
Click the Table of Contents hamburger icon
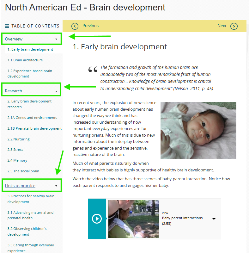click(7, 26)
